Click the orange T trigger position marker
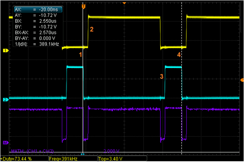 coord(83,7)
